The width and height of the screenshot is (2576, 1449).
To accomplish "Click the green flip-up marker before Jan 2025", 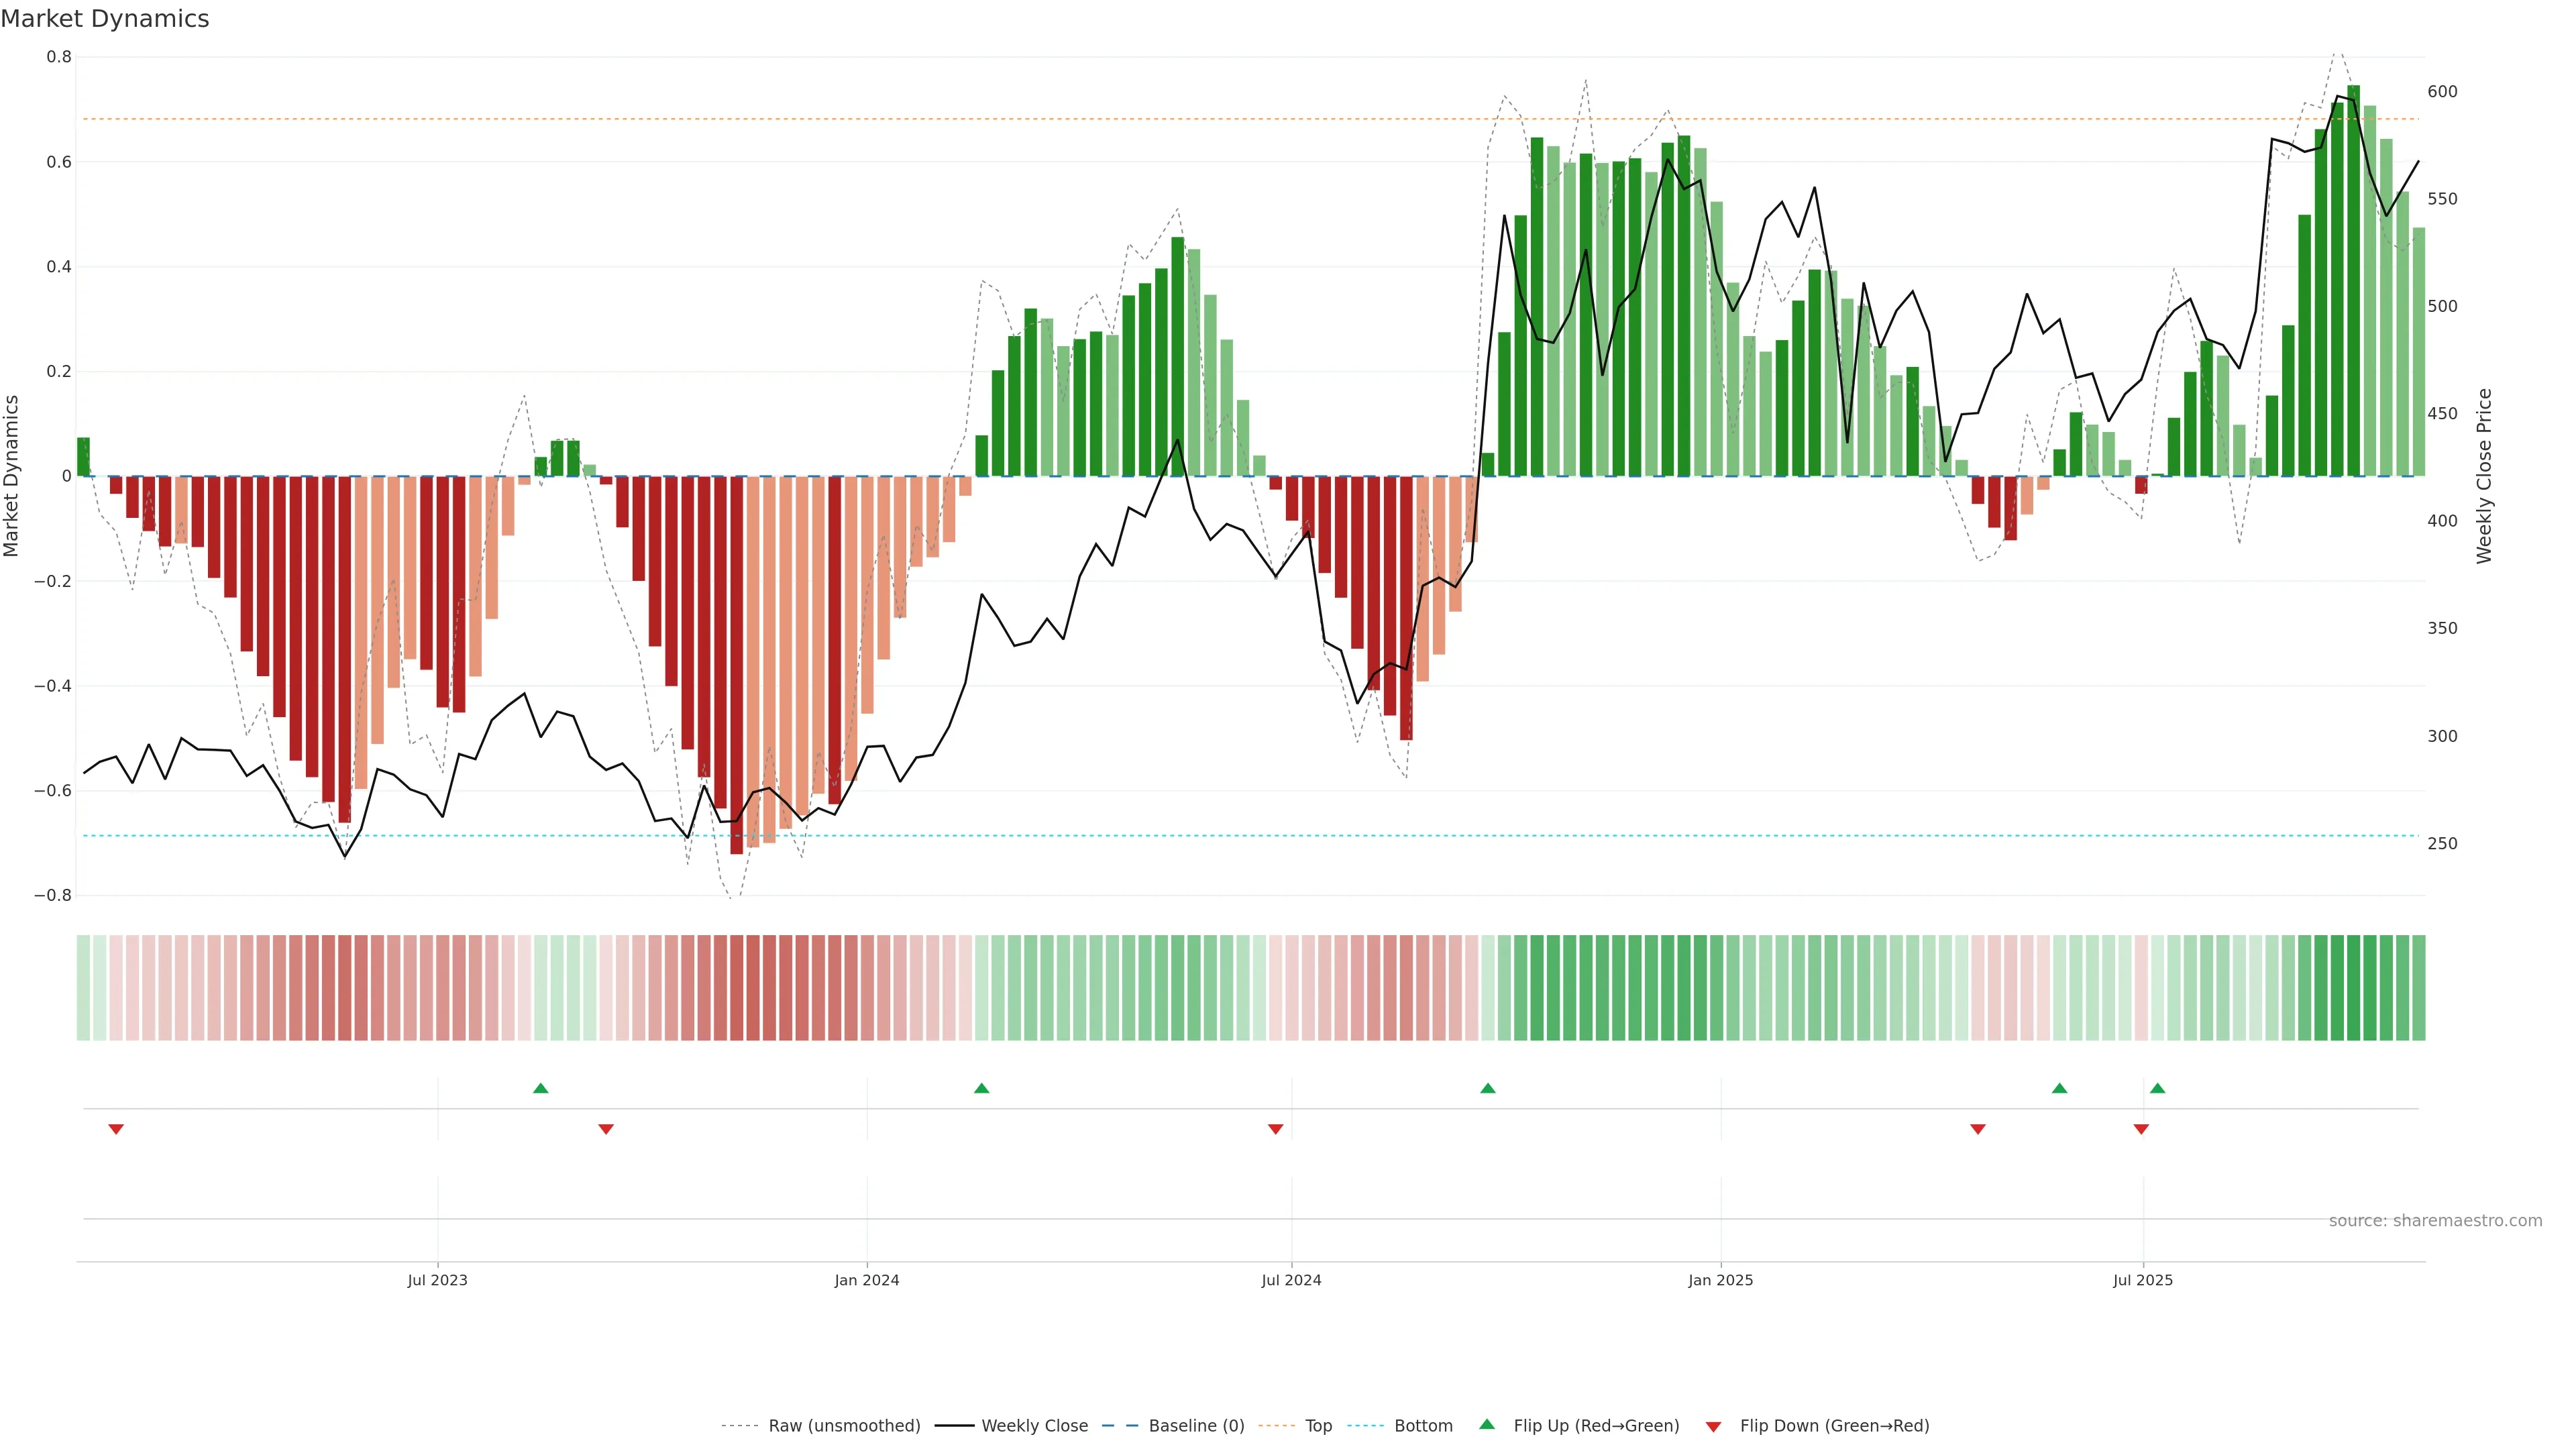I will pyautogui.click(x=1488, y=1088).
